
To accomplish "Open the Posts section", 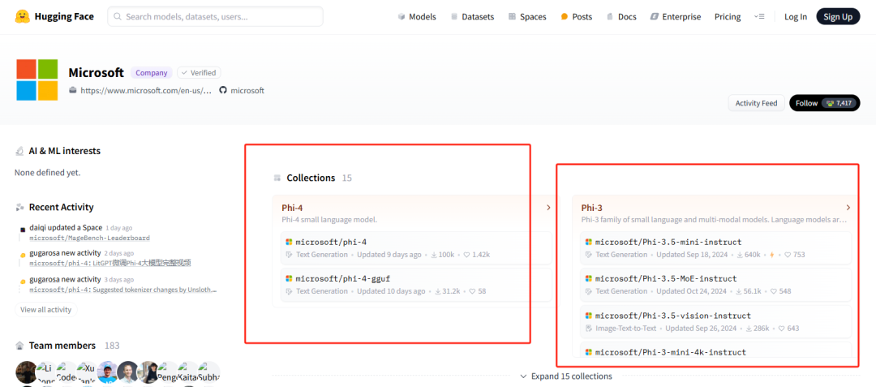I will [x=576, y=17].
